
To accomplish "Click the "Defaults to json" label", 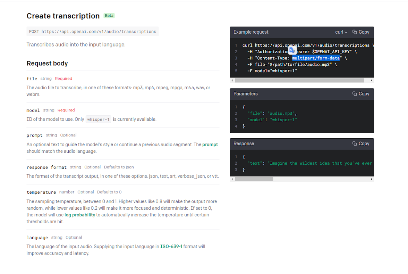I will click(x=119, y=167).
